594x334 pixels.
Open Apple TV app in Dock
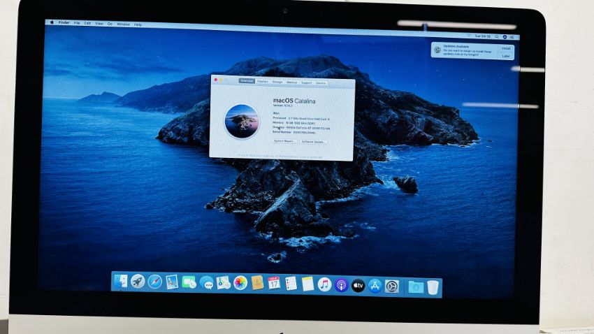point(358,286)
